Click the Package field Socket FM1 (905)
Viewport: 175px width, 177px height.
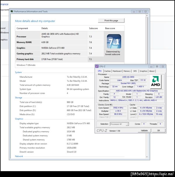click(128, 83)
